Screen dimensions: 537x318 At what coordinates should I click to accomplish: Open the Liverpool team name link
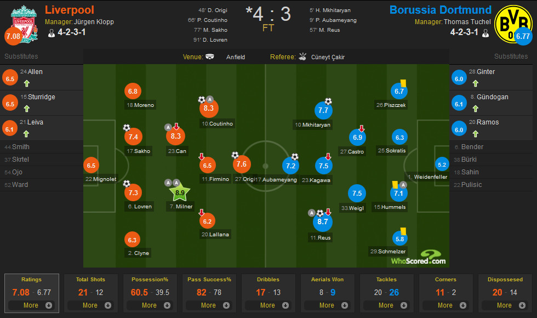tap(70, 10)
